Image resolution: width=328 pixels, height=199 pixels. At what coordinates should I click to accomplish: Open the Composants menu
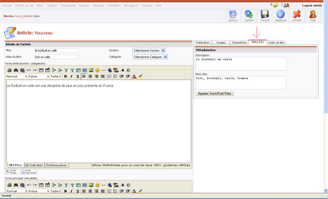pyautogui.click(x=68, y=5)
